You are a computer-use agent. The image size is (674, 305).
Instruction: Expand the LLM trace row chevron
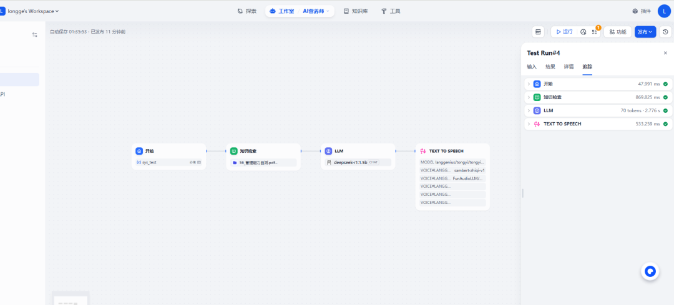(529, 111)
